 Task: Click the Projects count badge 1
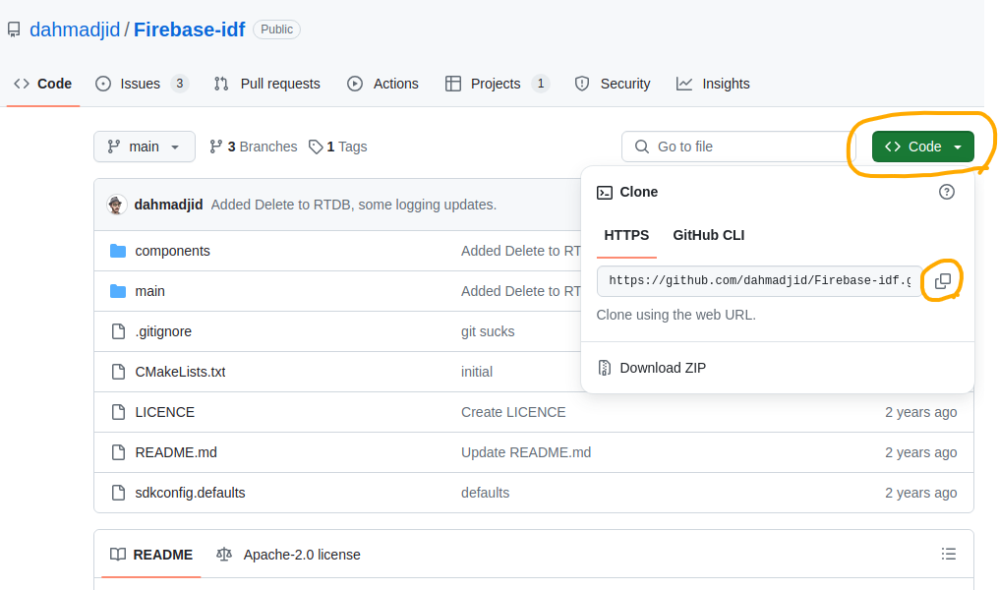(x=541, y=84)
